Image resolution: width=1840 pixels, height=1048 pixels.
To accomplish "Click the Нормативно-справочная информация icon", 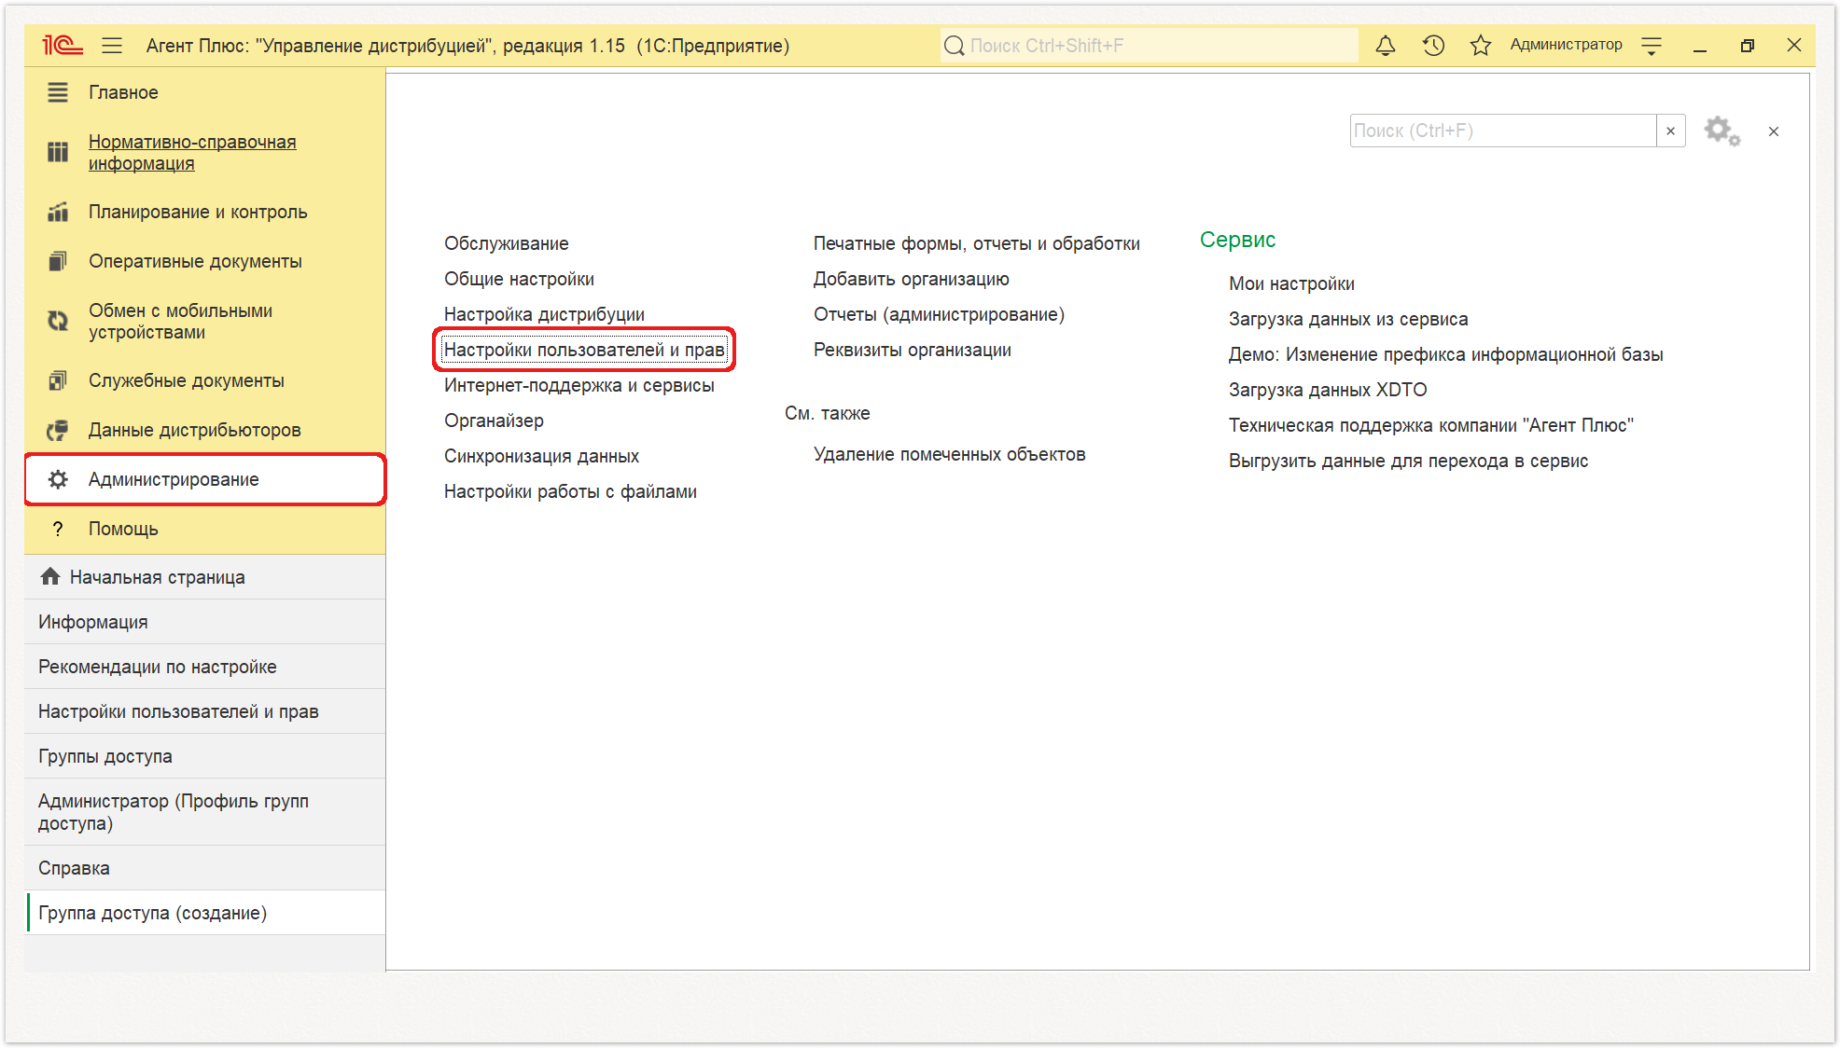I will [x=58, y=152].
